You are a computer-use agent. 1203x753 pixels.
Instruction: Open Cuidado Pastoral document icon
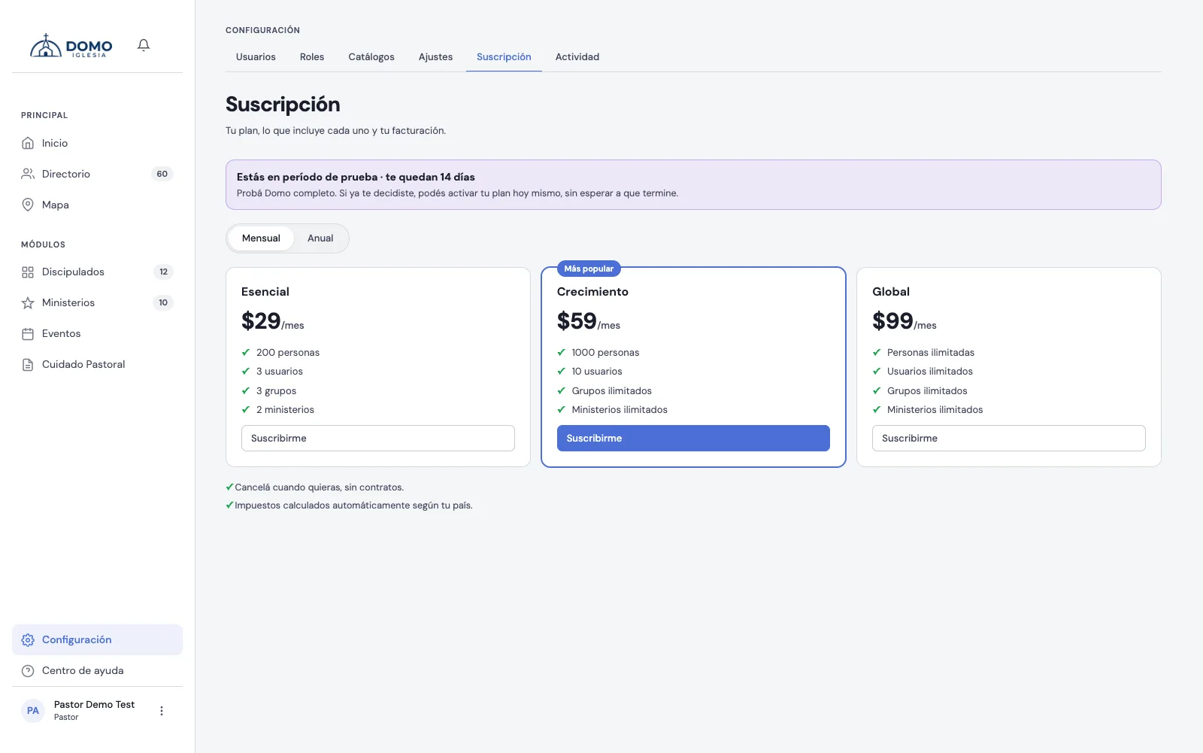coord(28,365)
